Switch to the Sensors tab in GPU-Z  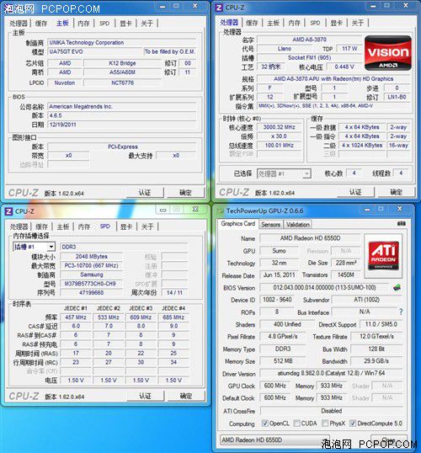[x=271, y=225]
